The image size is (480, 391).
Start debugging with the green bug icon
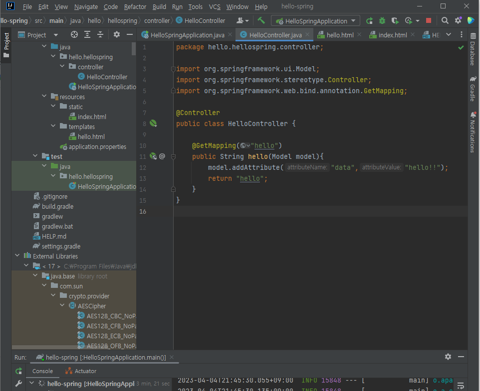tap(382, 21)
